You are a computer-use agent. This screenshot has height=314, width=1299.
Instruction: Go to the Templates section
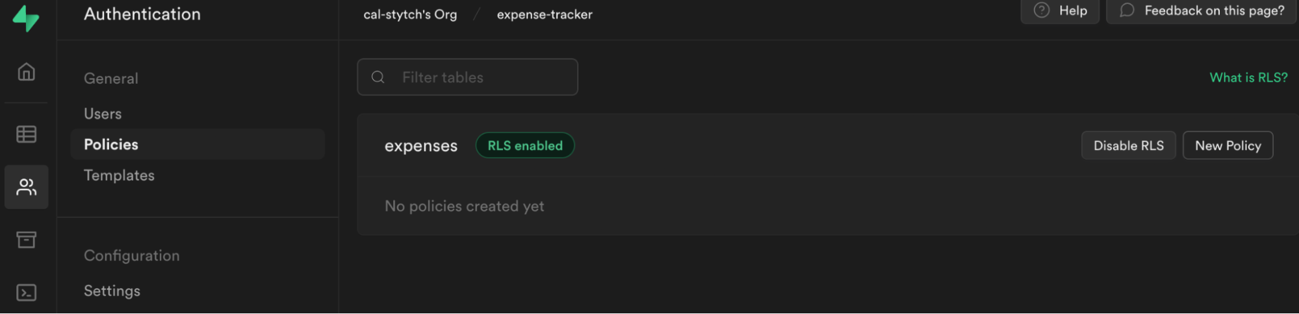pyautogui.click(x=119, y=175)
